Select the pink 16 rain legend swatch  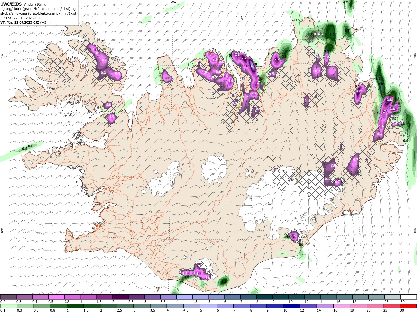click(x=341, y=306)
